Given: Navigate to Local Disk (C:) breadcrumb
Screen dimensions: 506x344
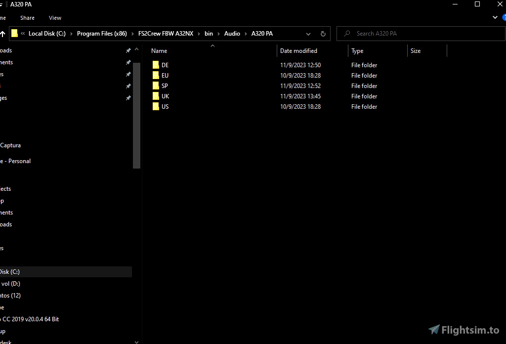Looking at the screenshot, I should coord(47,34).
